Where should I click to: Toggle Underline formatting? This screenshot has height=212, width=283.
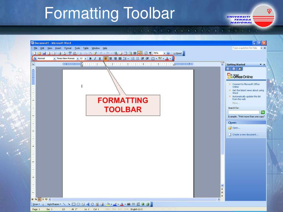100,59
